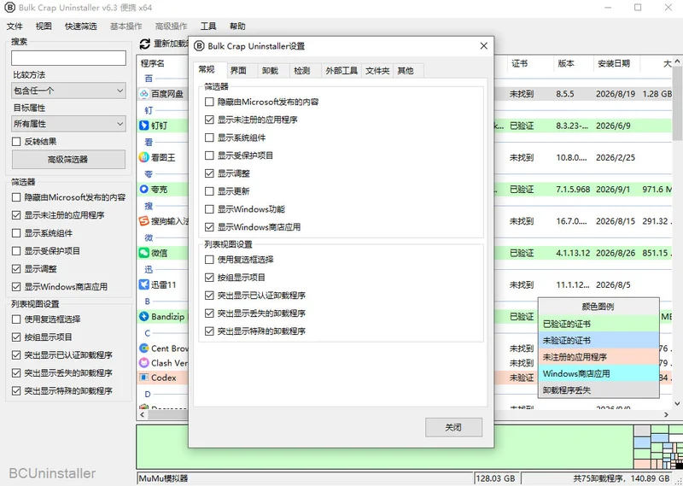Collapse the 百 group header in list
The height and width of the screenshot is (486, 683).
click(149, 79)
